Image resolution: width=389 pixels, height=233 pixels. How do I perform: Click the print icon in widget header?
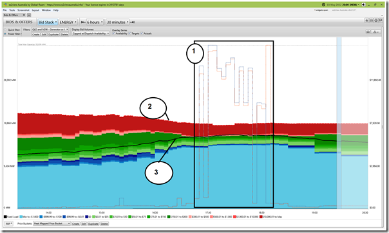tap(371, 21)
